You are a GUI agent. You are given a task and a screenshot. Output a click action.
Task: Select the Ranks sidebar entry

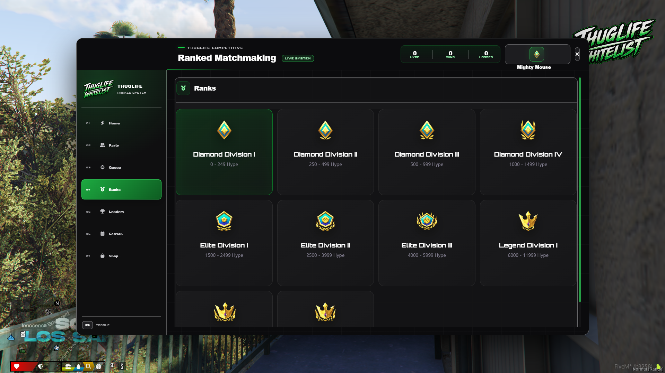(x=121, y=189)
